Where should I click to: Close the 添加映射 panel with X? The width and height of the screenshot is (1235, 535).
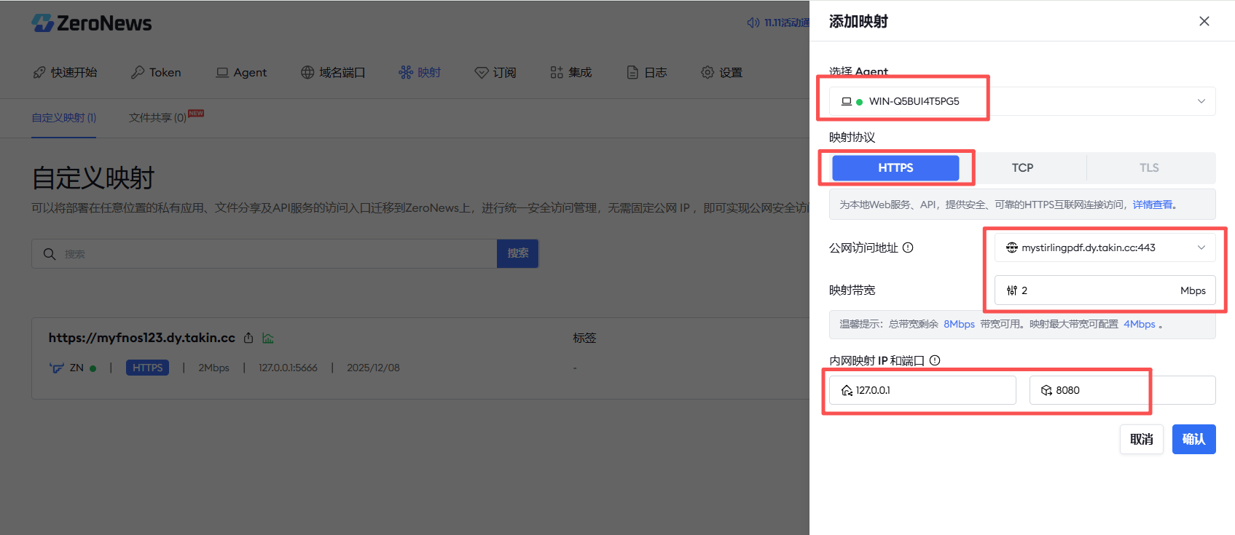[x=1204, y=21]
